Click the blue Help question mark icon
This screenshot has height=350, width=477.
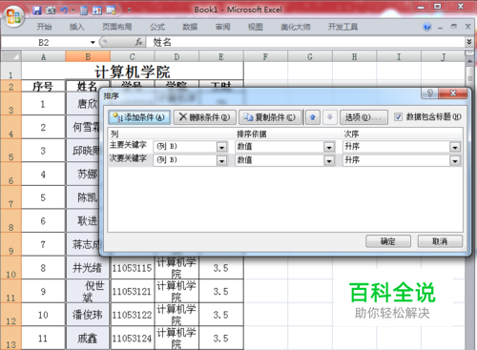click(427, 27)
